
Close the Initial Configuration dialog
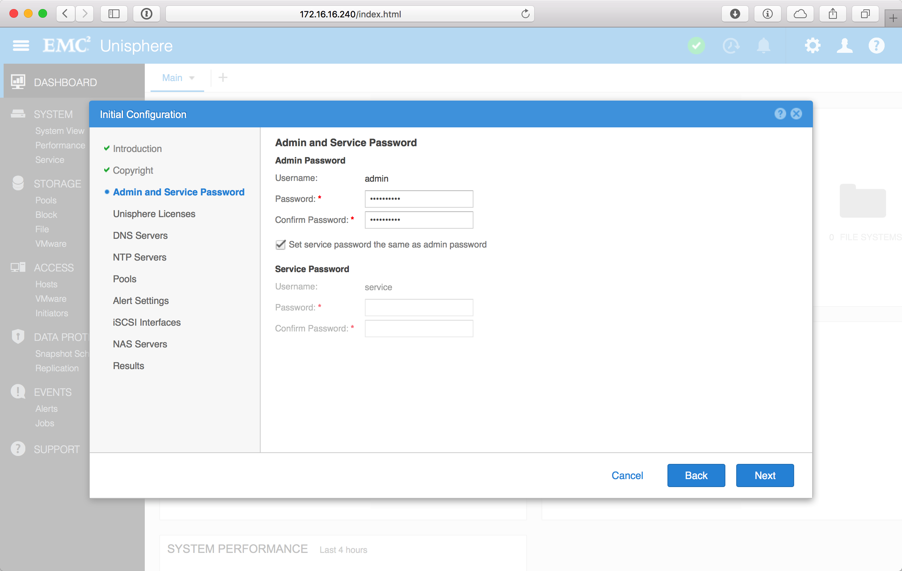[x=796, y=114]
